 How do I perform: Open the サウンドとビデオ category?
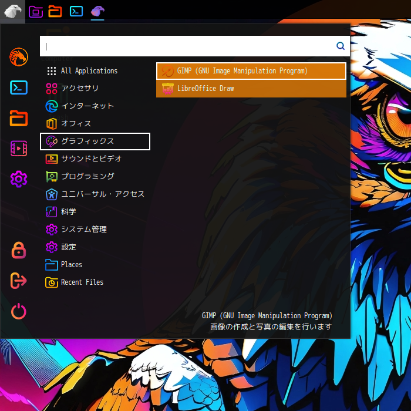click(91, 159)
